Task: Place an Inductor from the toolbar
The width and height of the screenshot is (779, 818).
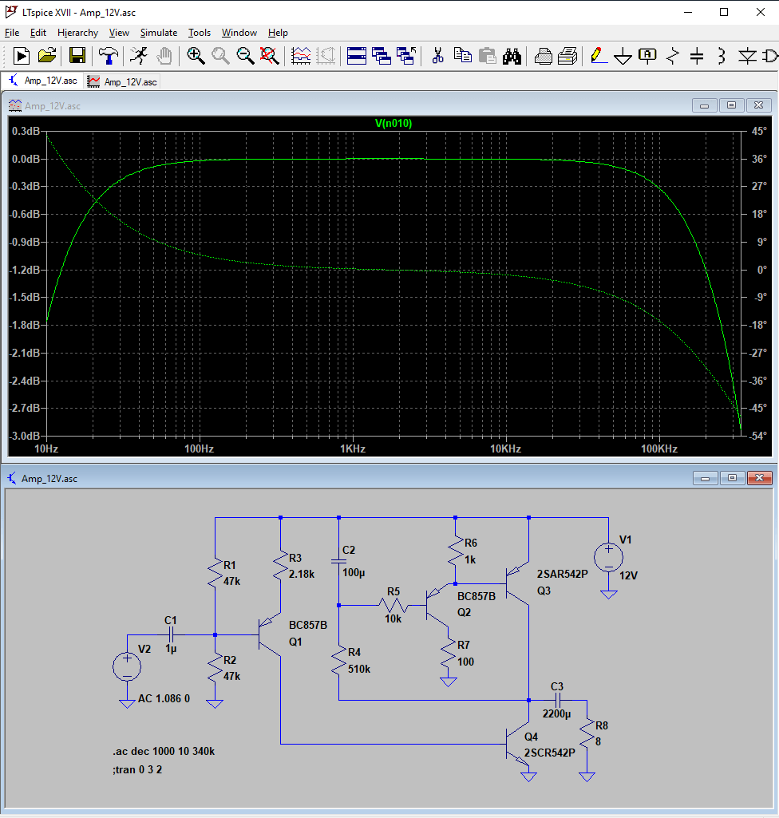Action: (722, 56)
